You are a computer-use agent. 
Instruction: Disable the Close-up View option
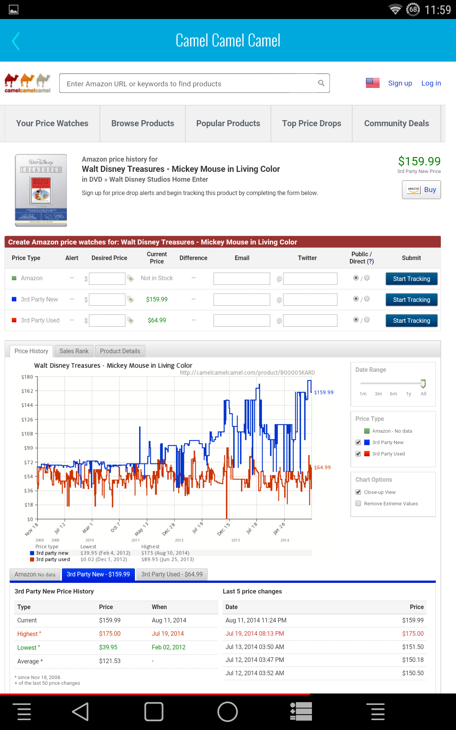tap(358, 492)
